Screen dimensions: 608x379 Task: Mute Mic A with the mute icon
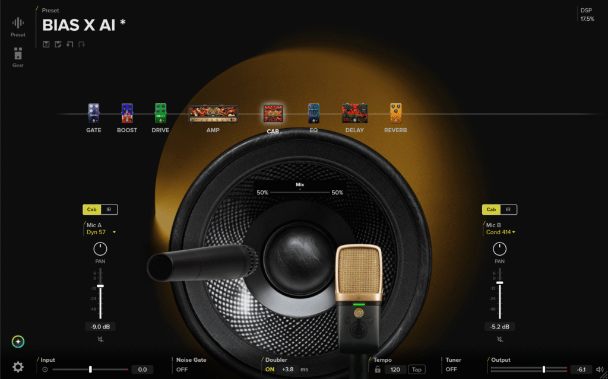[x=100, y=339]
